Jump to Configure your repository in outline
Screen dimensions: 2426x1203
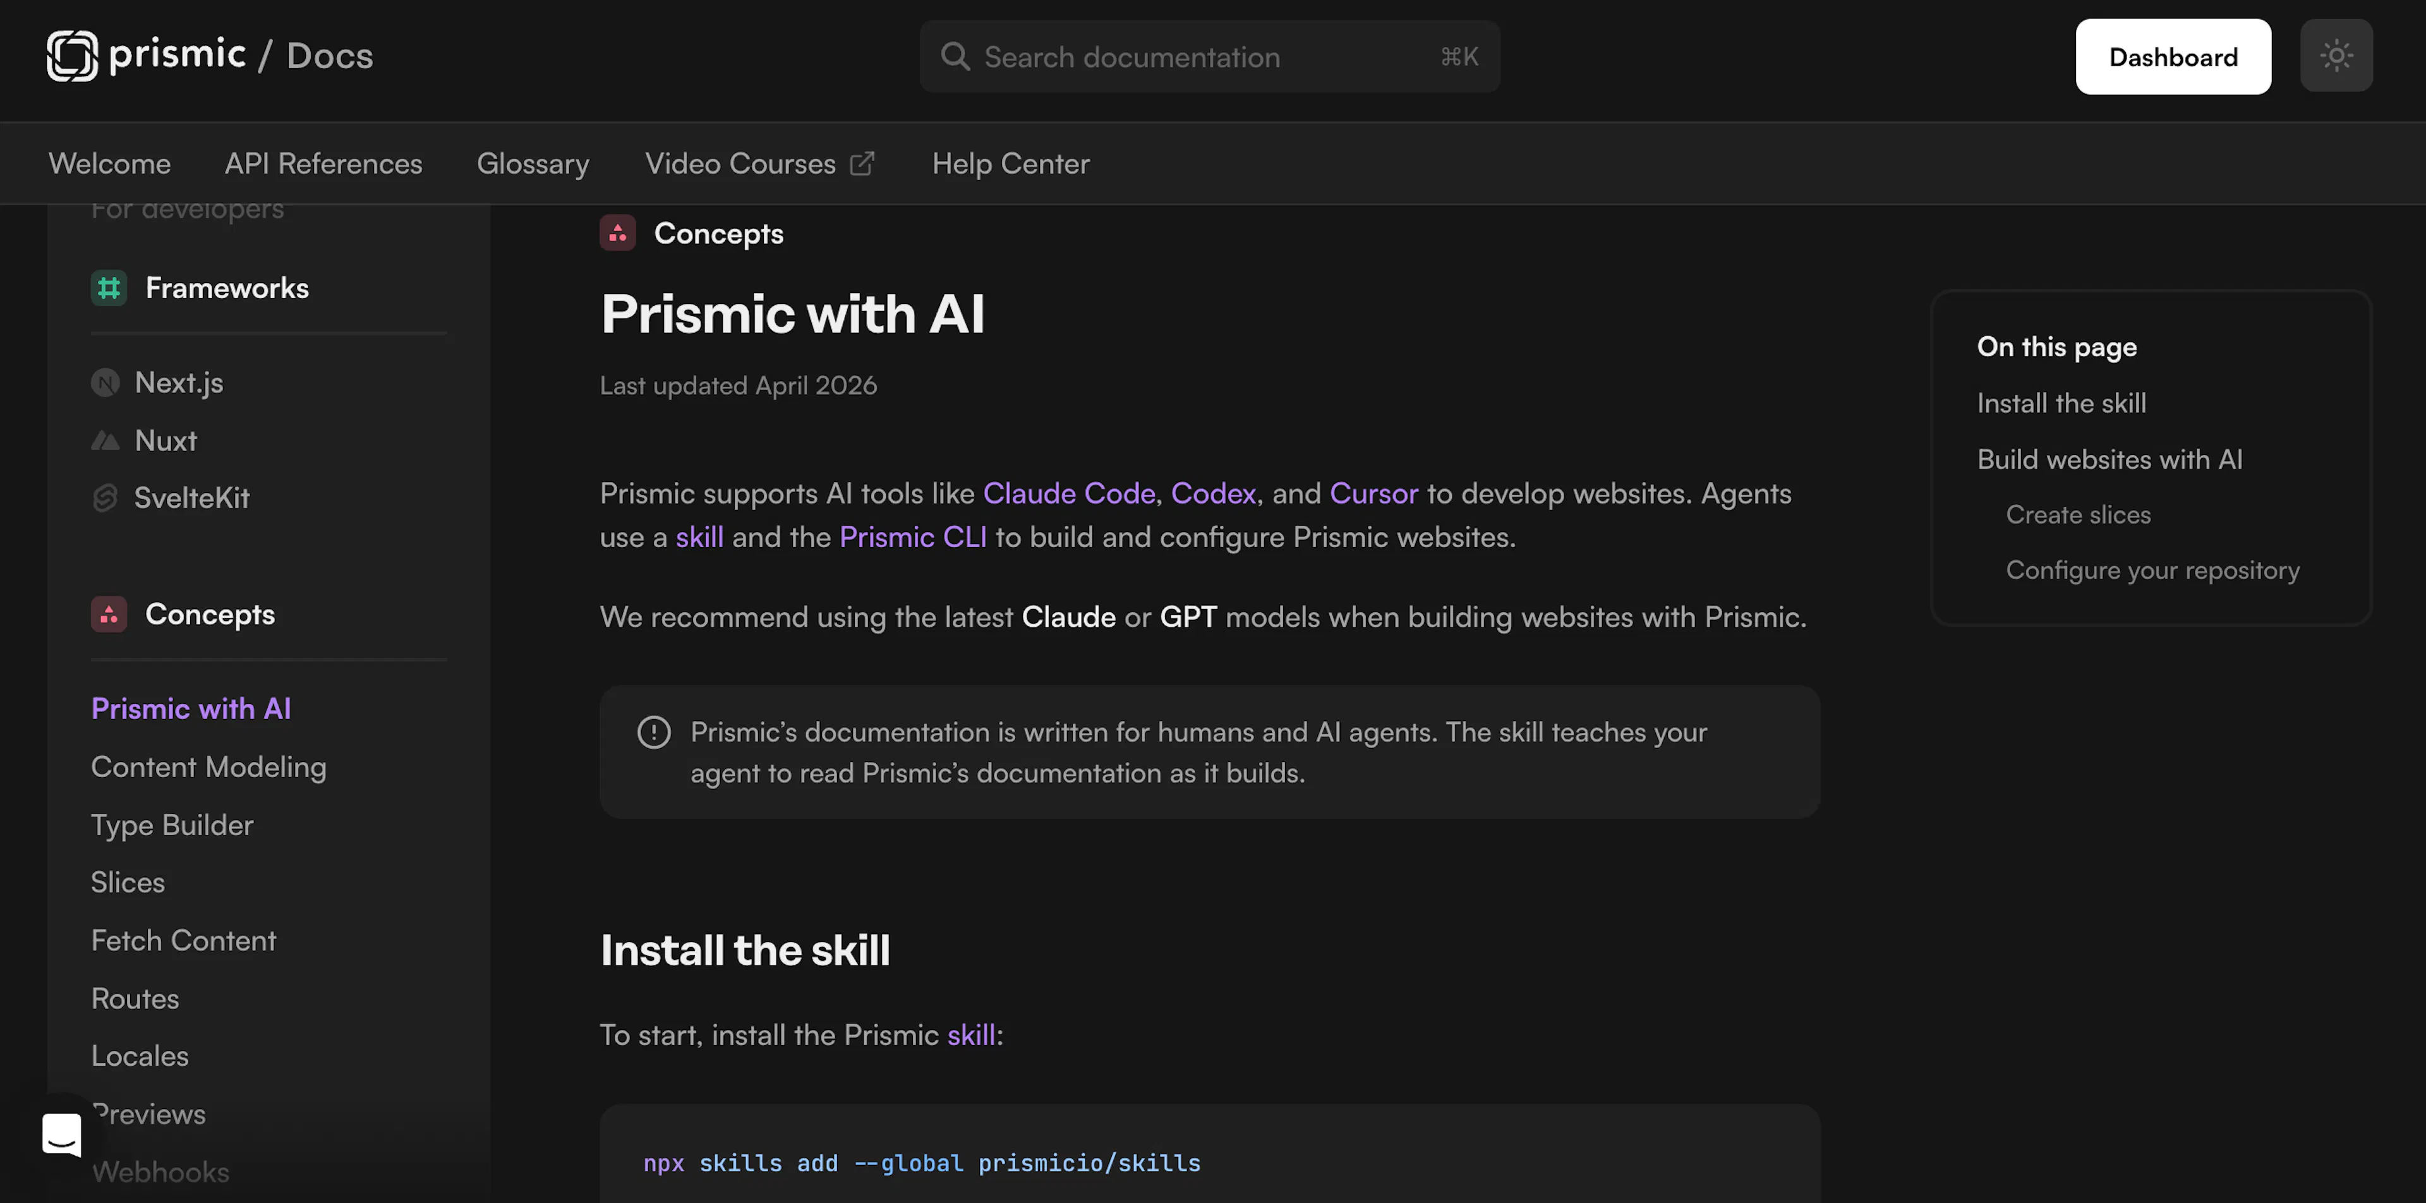coord(2153,571)
